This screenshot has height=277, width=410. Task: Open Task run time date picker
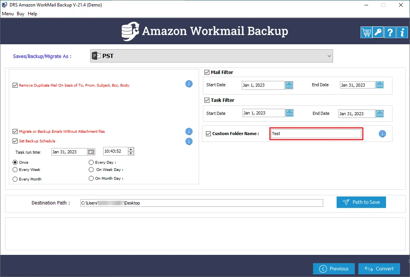91,152
